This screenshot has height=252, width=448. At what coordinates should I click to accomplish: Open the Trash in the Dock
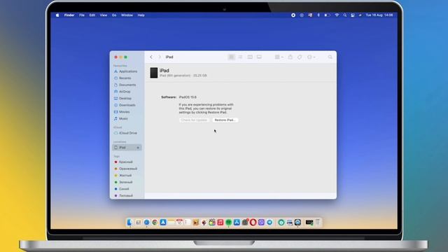point(318,223)
